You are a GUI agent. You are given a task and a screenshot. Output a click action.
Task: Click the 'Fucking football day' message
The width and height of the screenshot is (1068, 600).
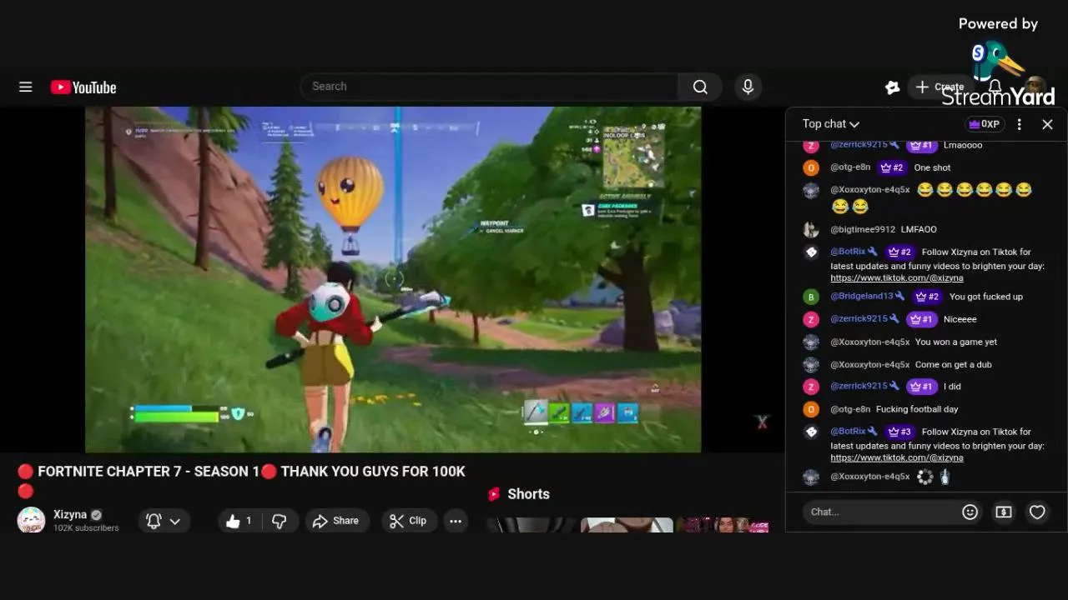[x=917, y=409]
